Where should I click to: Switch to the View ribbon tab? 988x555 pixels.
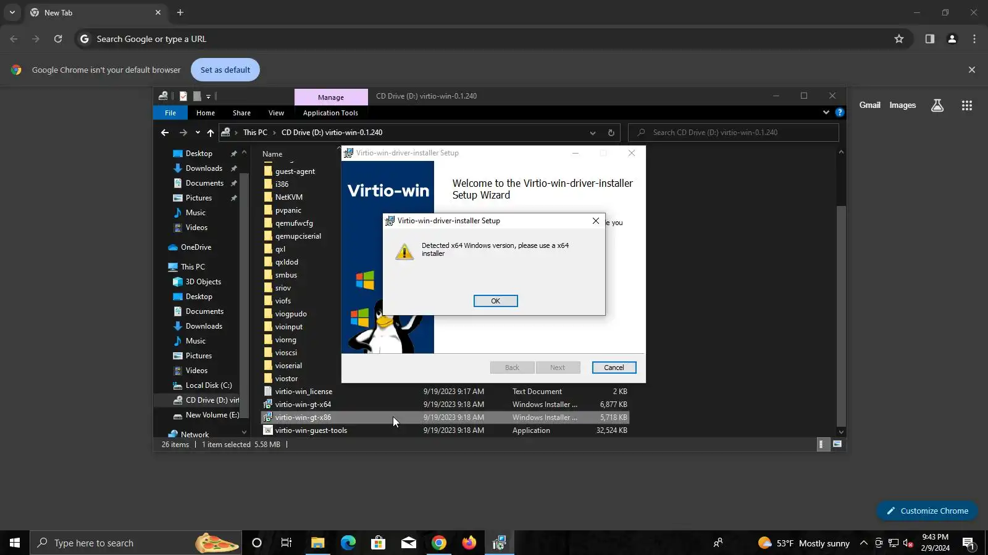[276, 113]
